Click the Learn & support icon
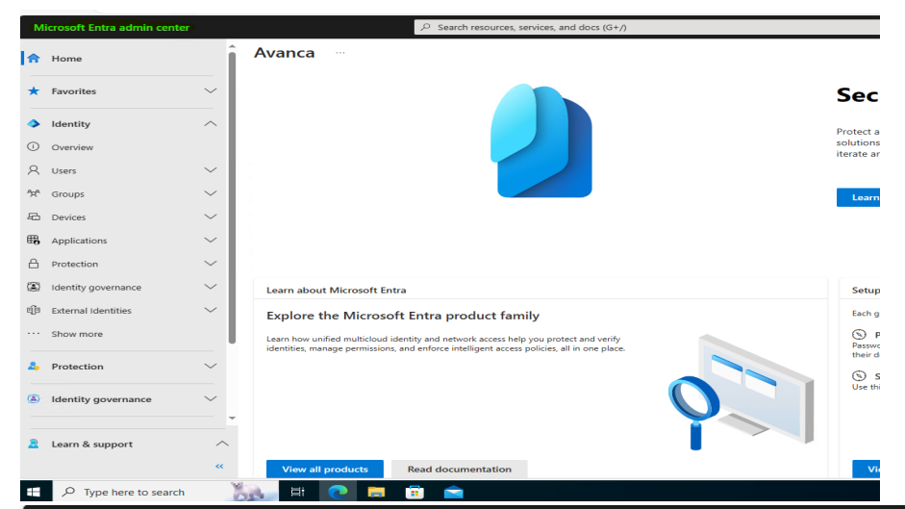The width and height of the screenshot is (905, 509). pyautogui.click(x=34, y=444)
